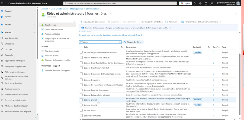
Task: Click the feedback icon in header
Action: (212, 4)
